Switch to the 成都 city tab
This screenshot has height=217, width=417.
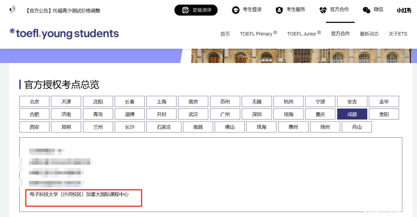pos(352,114)
